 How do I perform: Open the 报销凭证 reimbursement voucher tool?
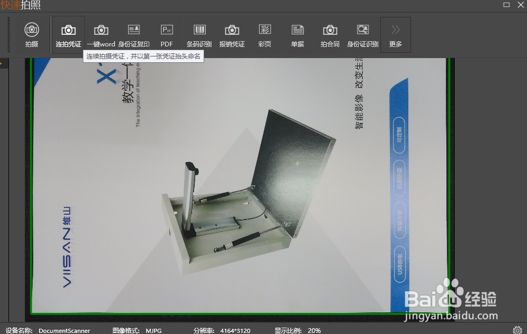pyautogui.click(x=232, y=34)
